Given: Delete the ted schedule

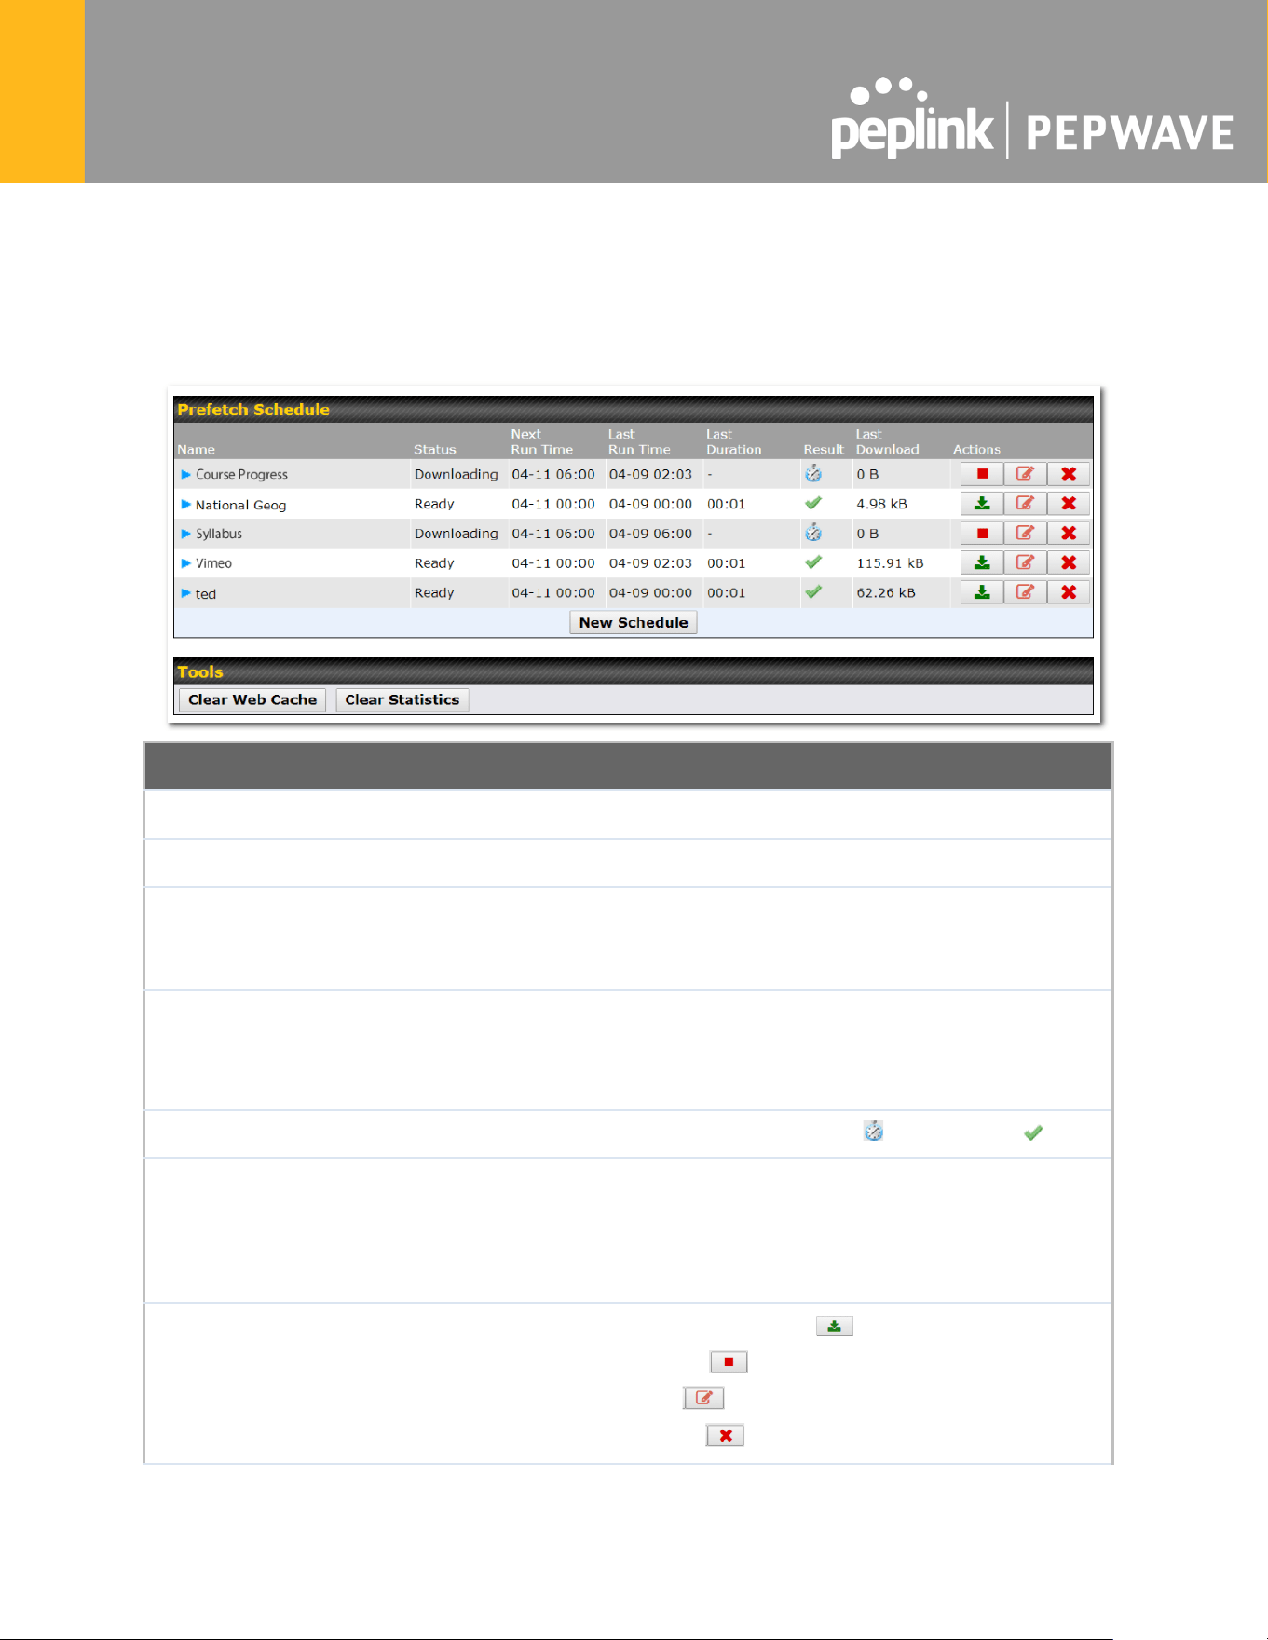Looking at the screenshot, I should tap(1069, 592).
